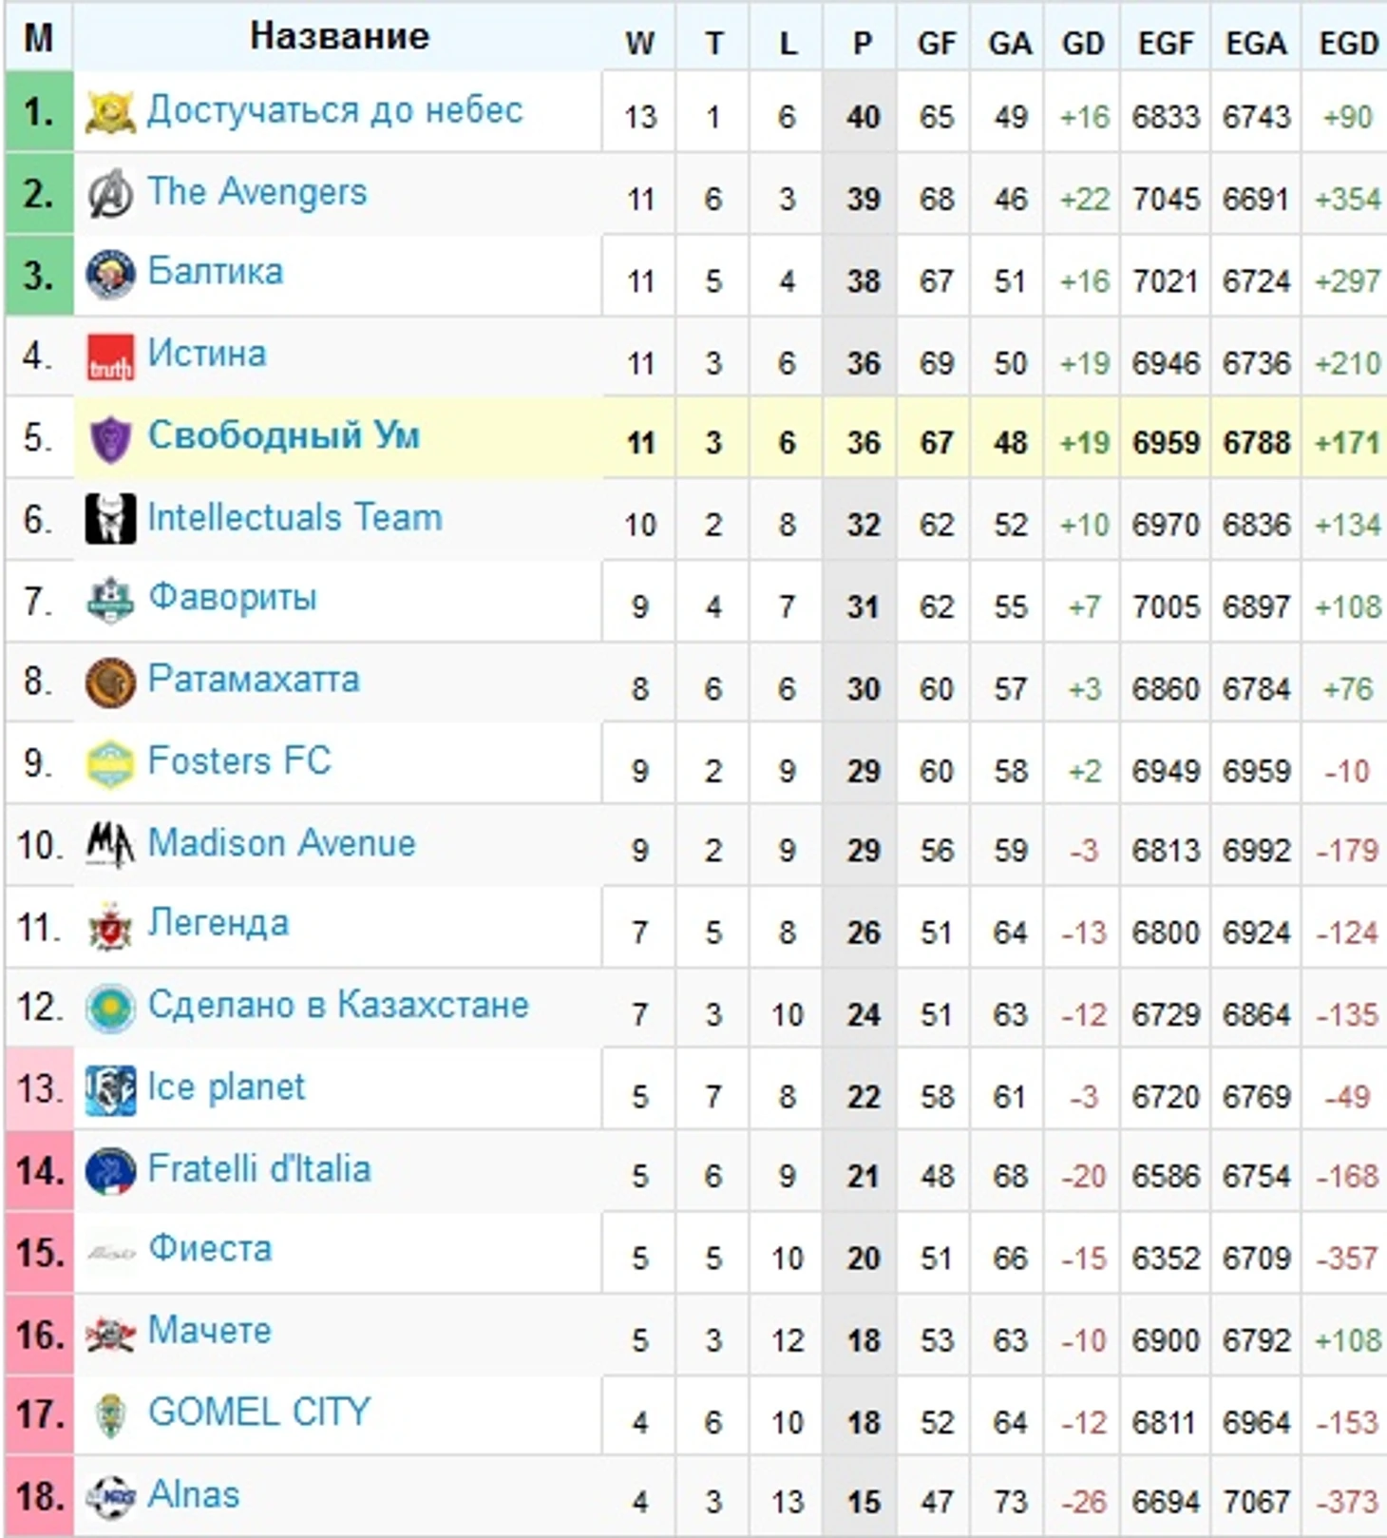Screen dimensions: 1387x1538
Task: Open the Легенда team link
Action: (218, 923)
